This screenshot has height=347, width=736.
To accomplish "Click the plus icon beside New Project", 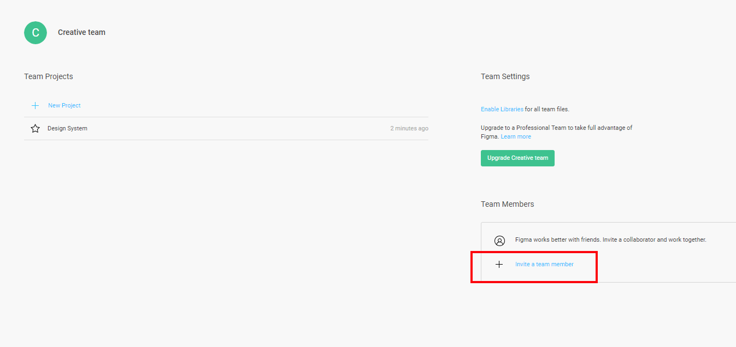I will (36, 105).
